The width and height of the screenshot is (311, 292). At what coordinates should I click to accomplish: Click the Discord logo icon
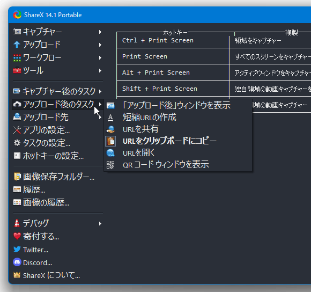tap(17, 262)
